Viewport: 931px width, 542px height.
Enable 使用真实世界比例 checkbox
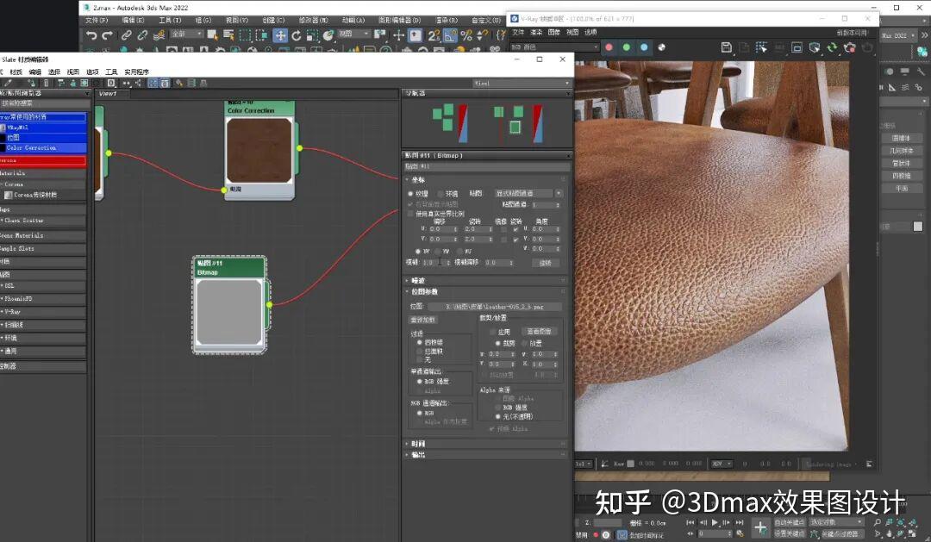410,214
